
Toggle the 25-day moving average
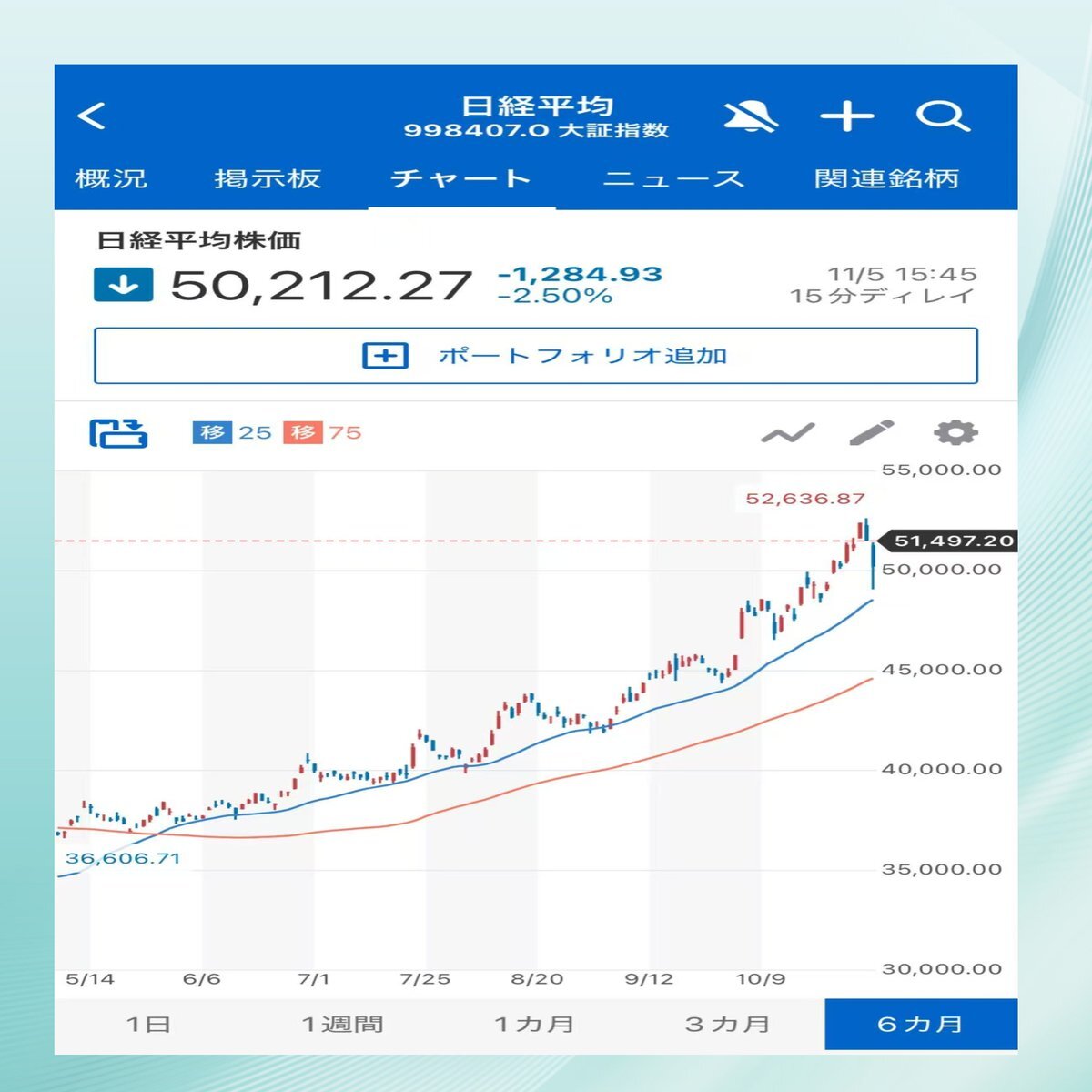233,432
